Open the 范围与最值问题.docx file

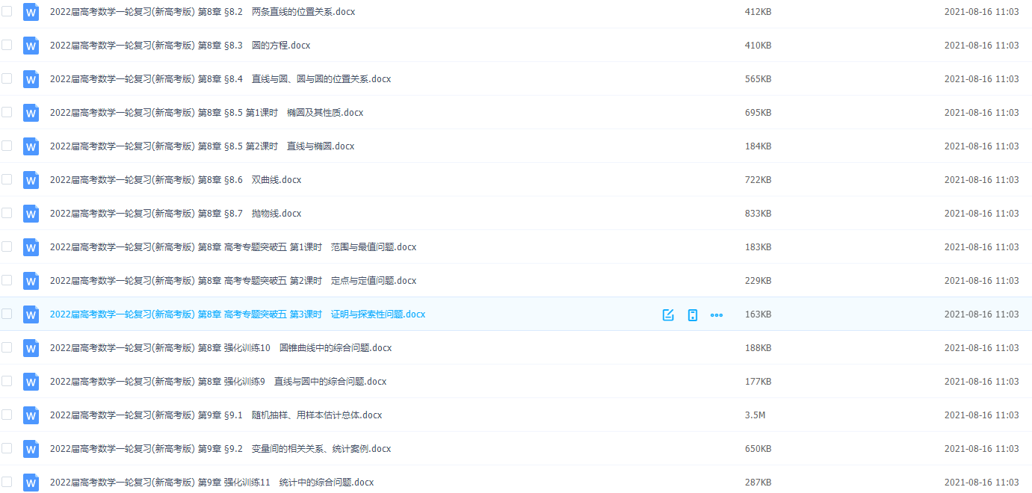[x=232, y=247]
